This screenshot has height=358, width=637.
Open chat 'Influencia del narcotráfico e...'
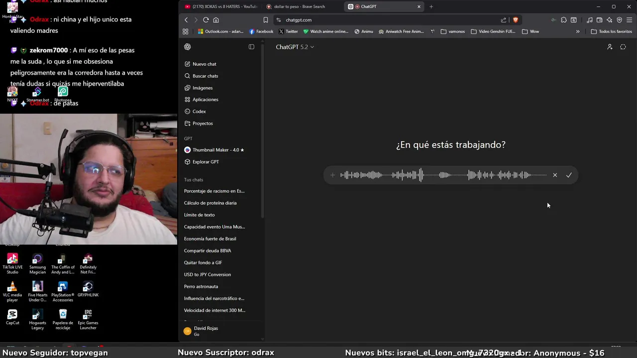214,298
